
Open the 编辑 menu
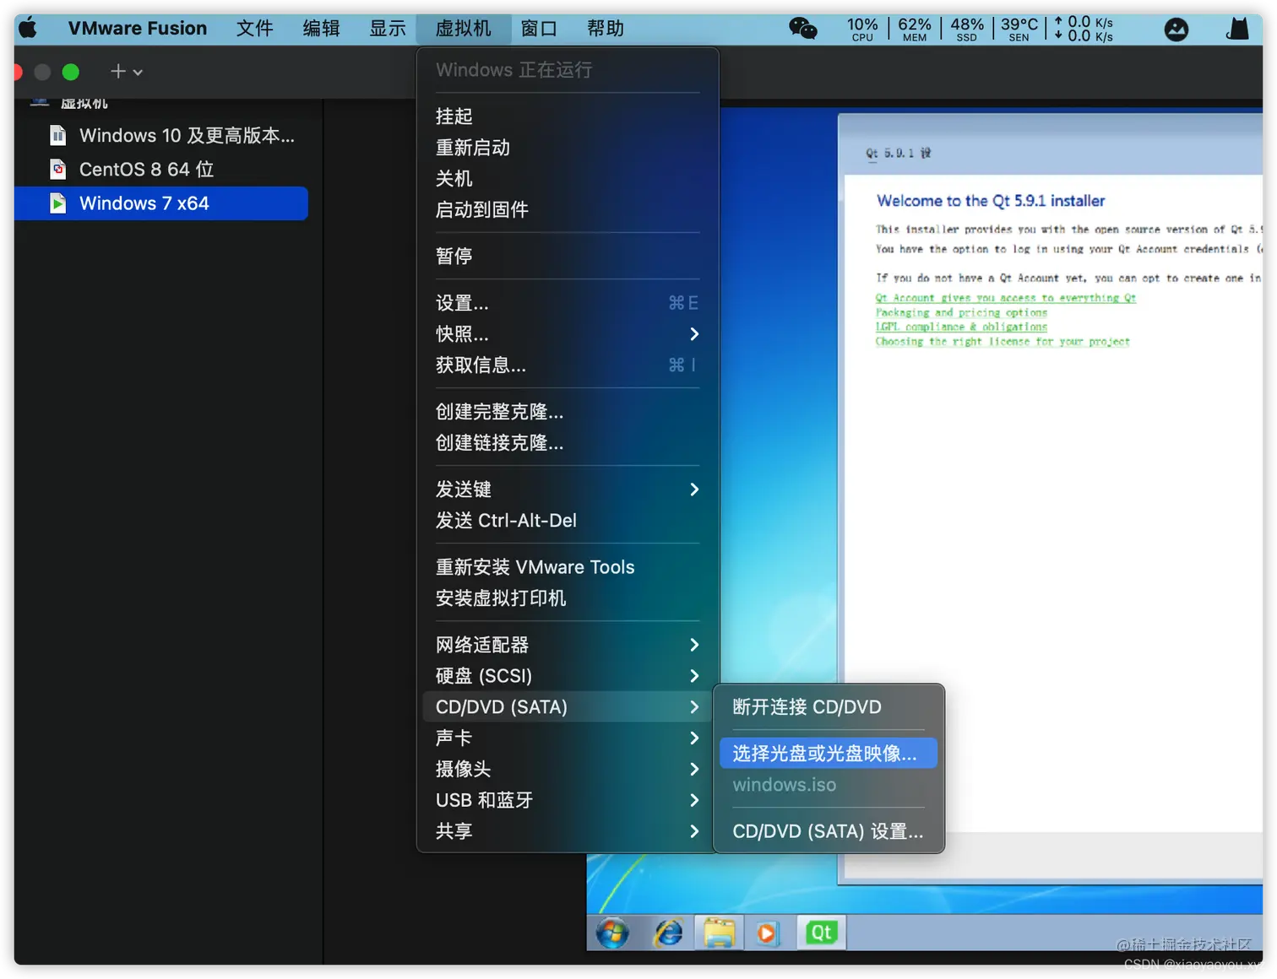(x=321, y=29)
